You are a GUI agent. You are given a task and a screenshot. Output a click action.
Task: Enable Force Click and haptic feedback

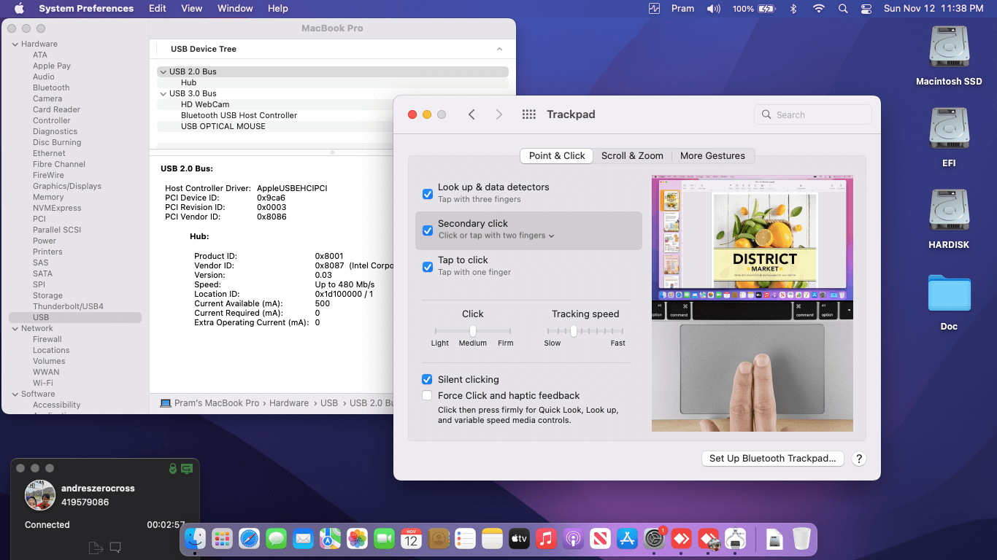(427, 395)
